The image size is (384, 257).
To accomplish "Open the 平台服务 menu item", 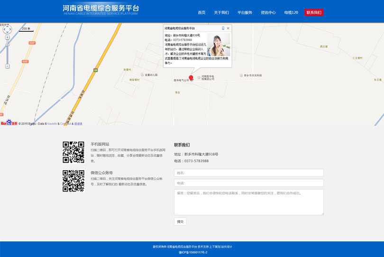I will 245,12.
